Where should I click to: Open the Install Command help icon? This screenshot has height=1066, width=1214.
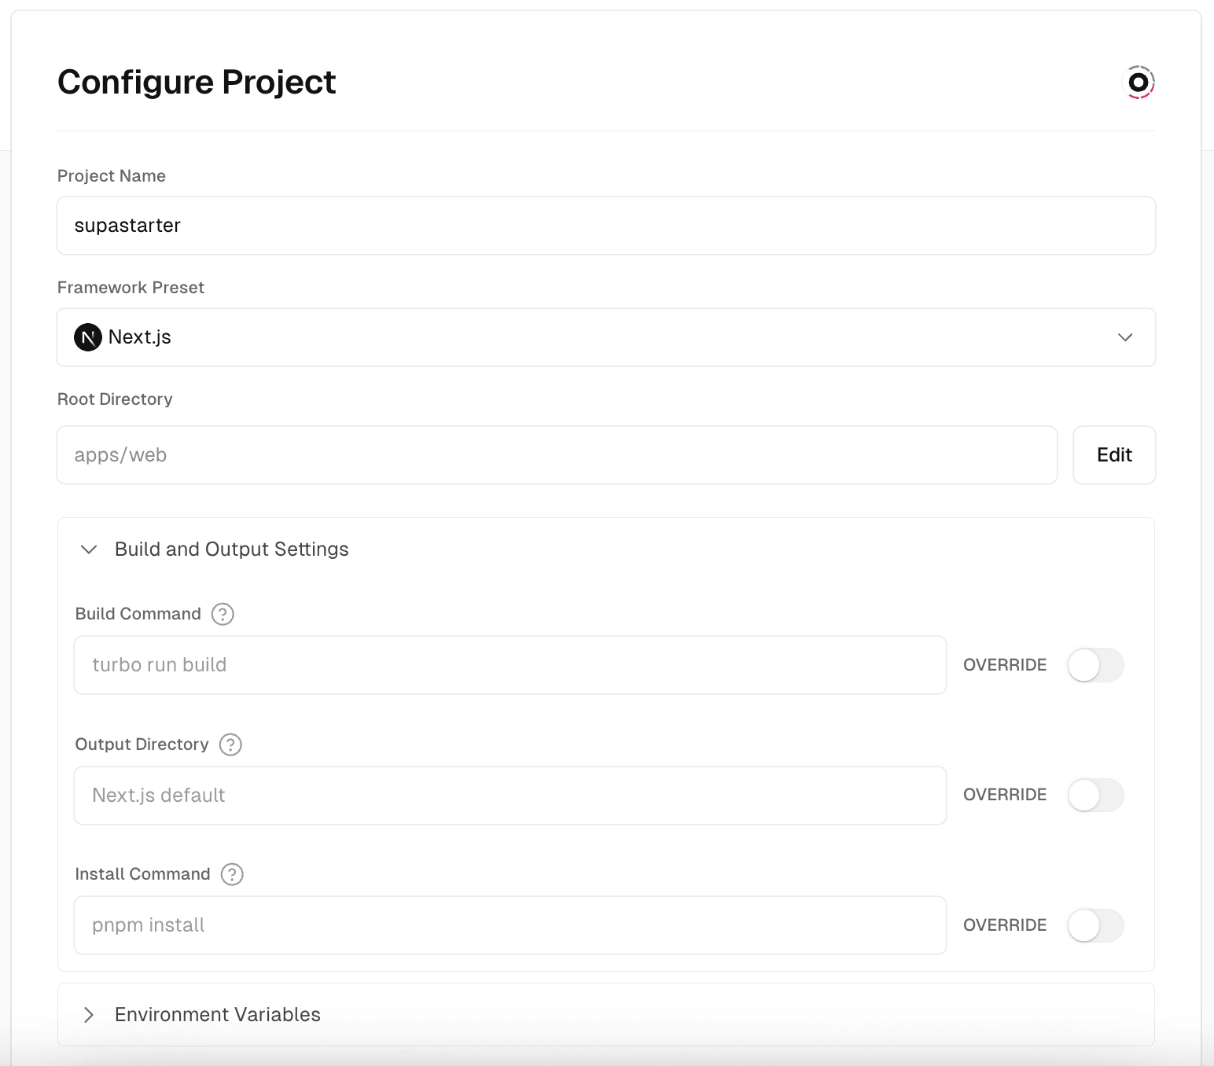[231, 875]
